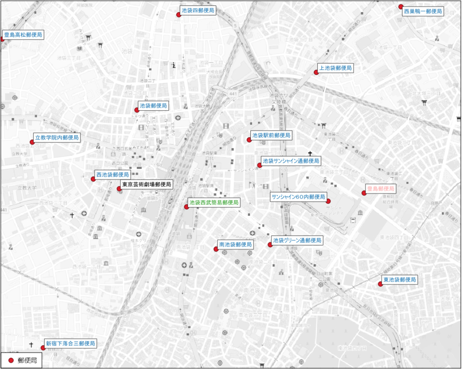Open the 東京芸術劇場郵便局 label
Image resolution: width=462 pixels, height=369 pixels.
(147, 184)
